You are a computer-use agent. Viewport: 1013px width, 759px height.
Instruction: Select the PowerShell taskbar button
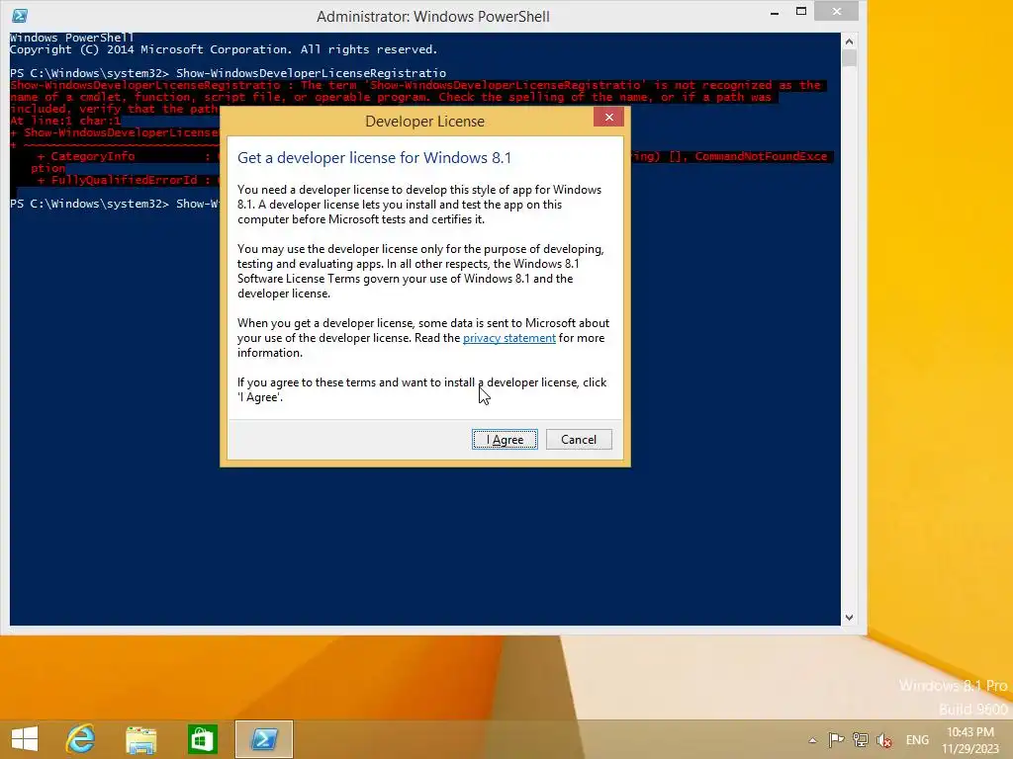[x=263, y=739]
